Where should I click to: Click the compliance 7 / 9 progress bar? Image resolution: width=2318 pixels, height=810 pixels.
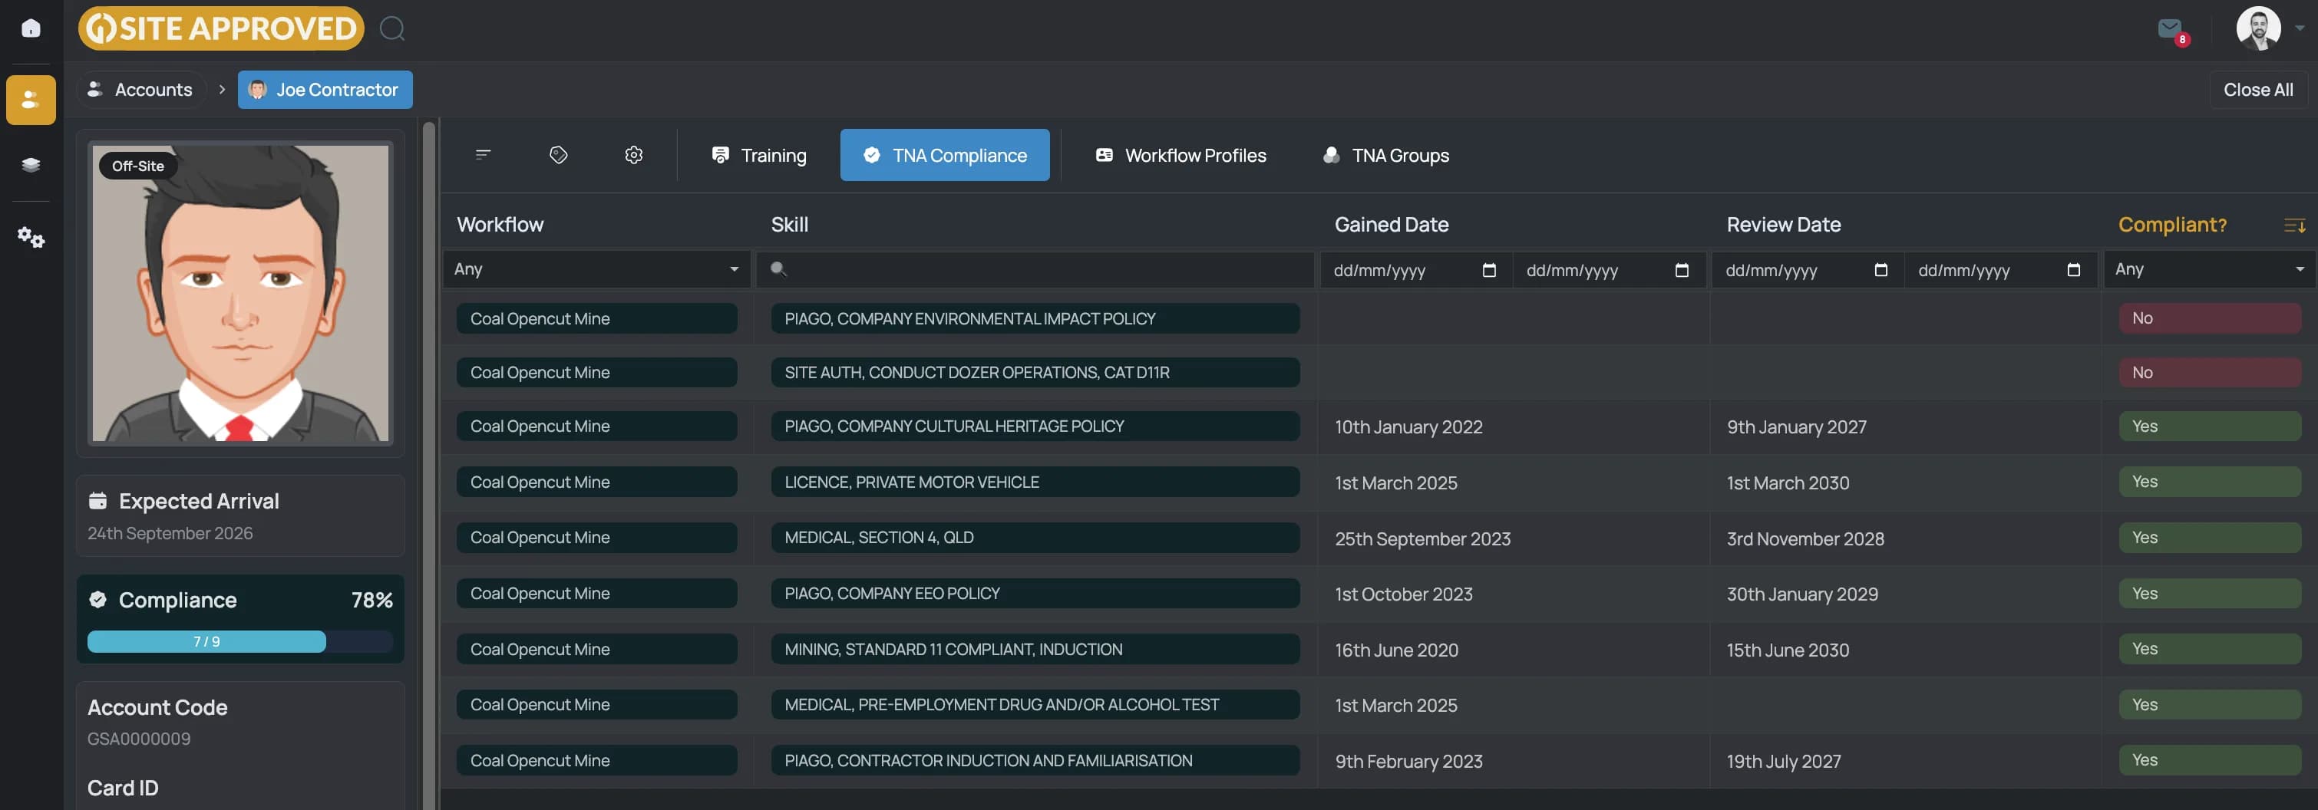[239, 641]
